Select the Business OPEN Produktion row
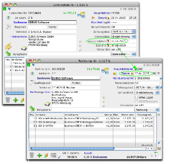 [x=91, y=118]
